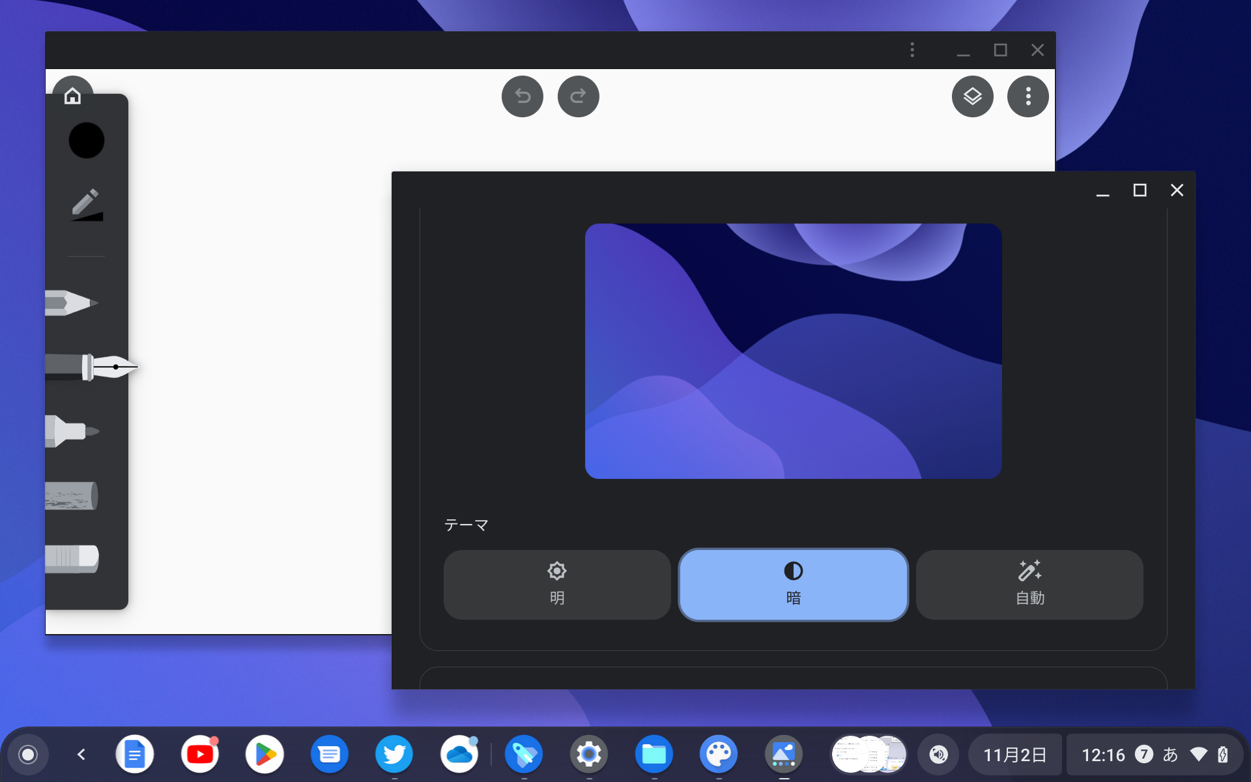Open the black color swatch in Canvas
This screenshot has width=1251, height=782.
point(86,140)
